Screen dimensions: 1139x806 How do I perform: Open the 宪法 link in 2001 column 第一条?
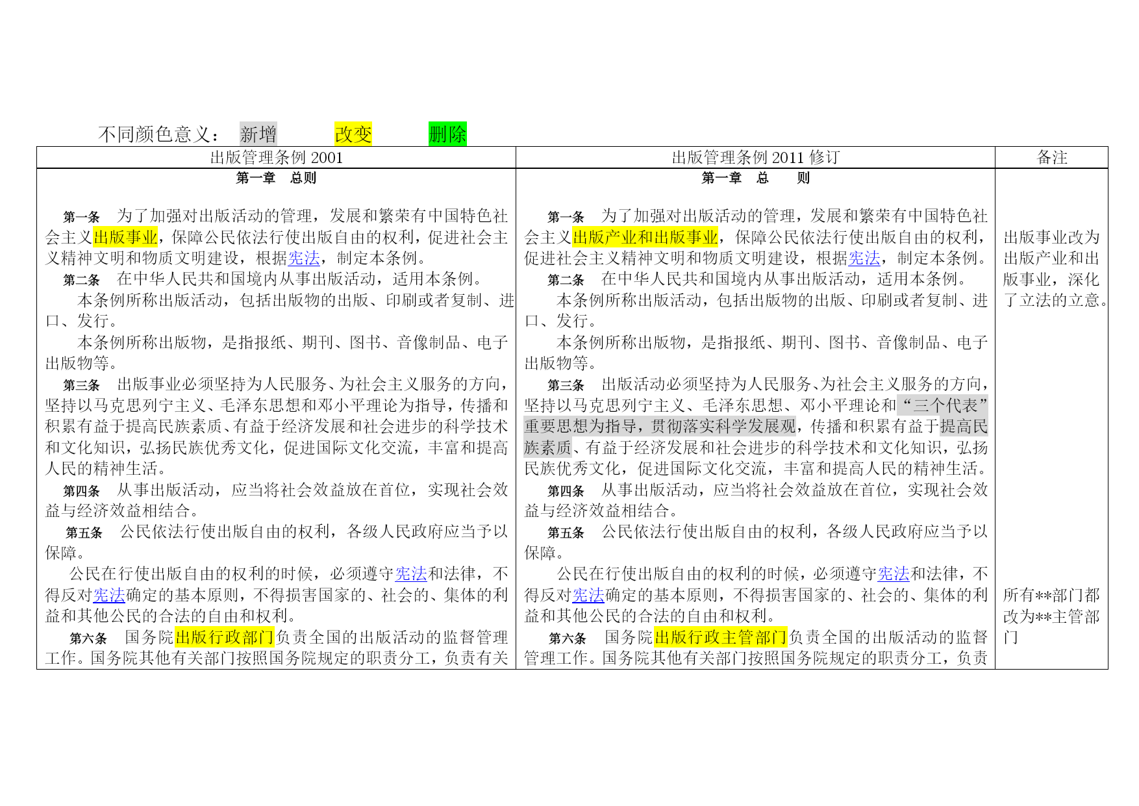coord(304,258)
